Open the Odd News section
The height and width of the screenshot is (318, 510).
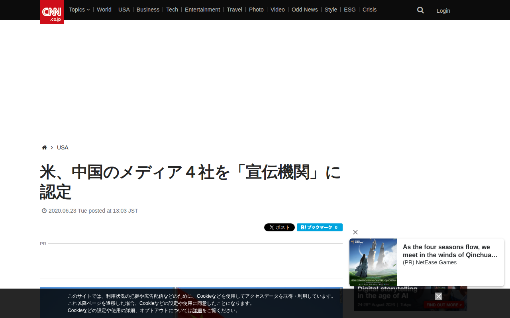(305, 10)
